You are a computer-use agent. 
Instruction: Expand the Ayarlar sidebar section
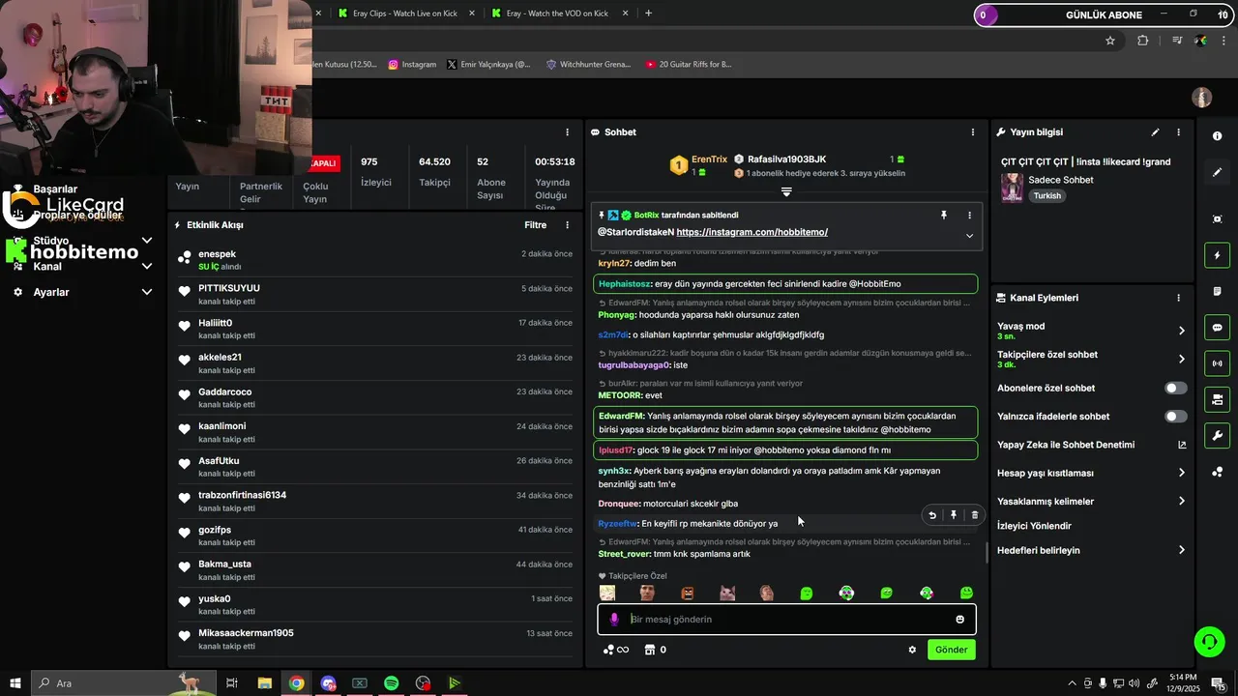tap(147, 292)
